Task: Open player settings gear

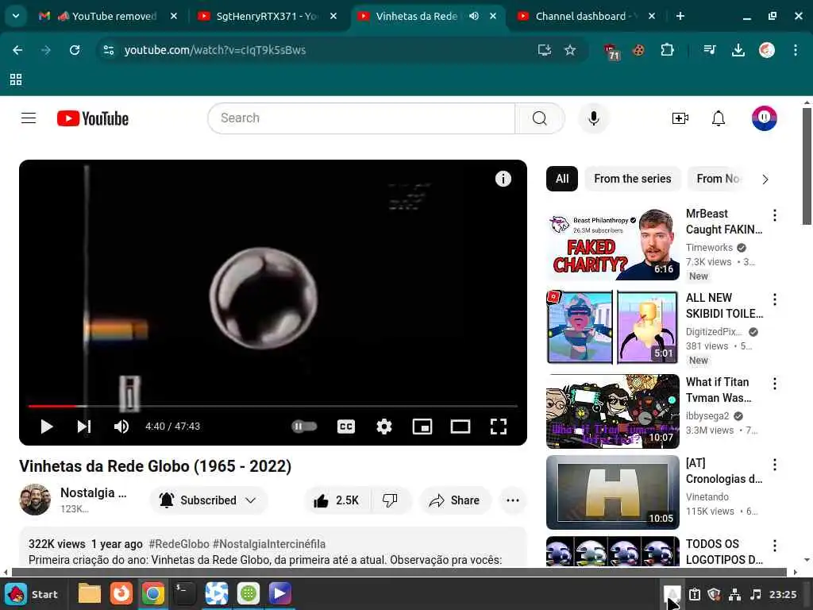Action: click(384, 427)
